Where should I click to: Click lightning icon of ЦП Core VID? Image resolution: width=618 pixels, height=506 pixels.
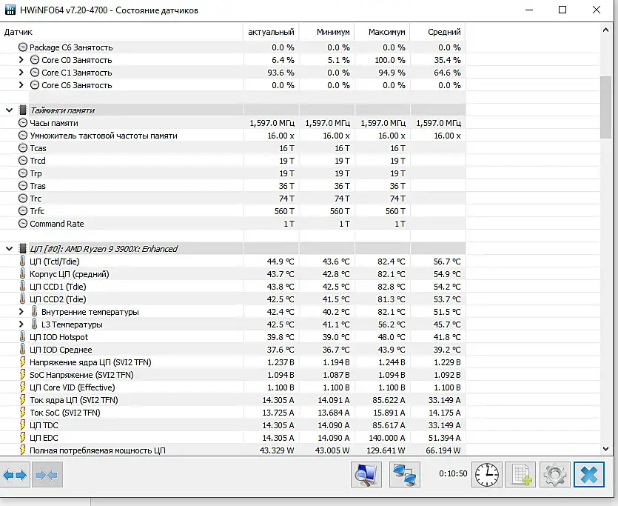pos(22,387)
